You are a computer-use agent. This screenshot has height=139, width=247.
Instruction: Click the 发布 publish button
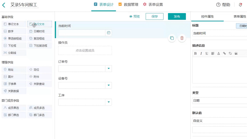tap(177, 16)
